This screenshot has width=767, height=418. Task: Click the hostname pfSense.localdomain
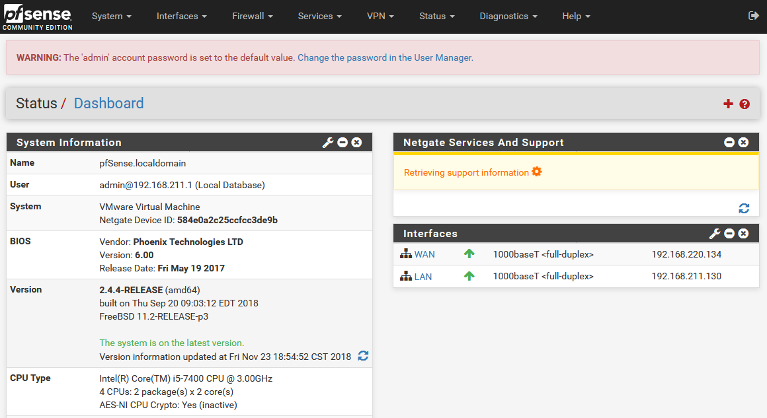pos(142,163)
